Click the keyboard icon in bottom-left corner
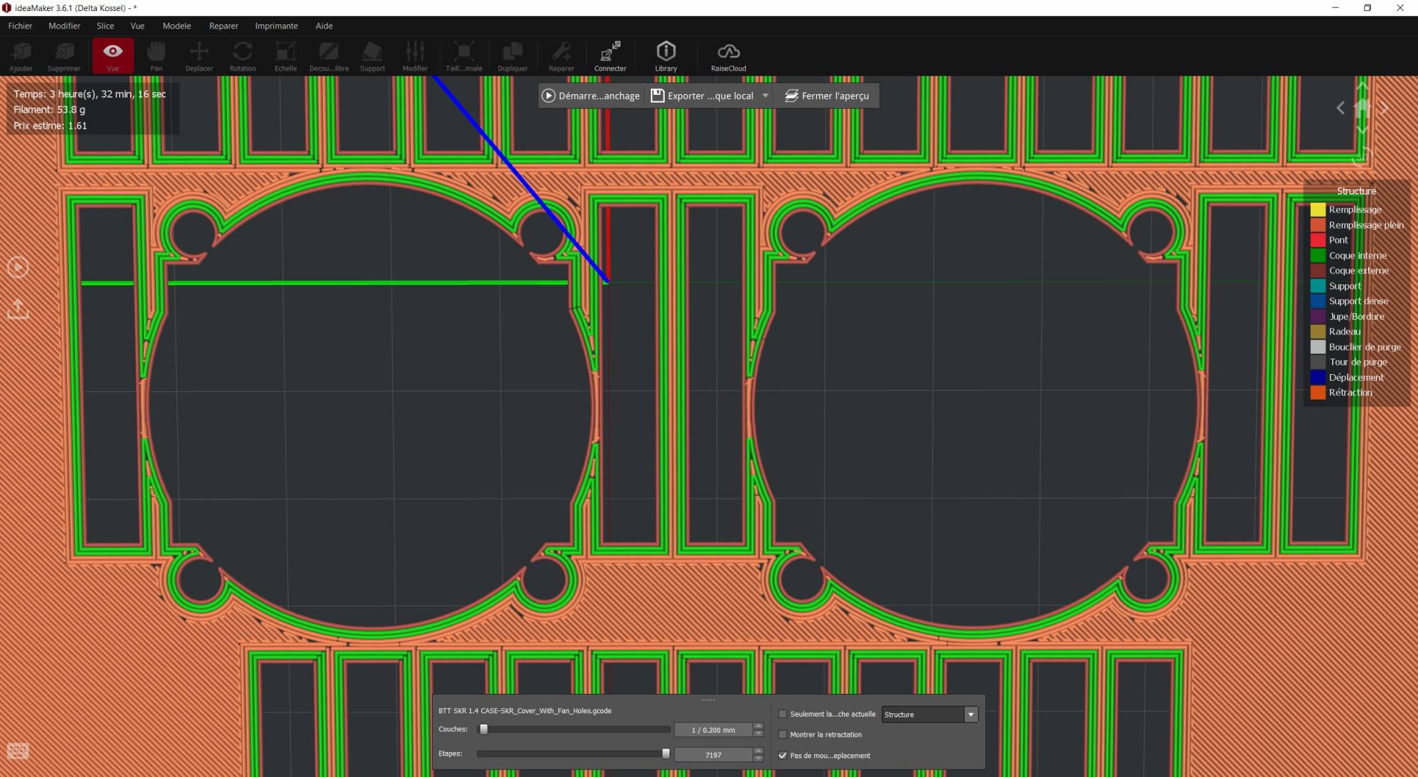The width and height of the screenshot is (1418, 777). [x=18, y=751]
